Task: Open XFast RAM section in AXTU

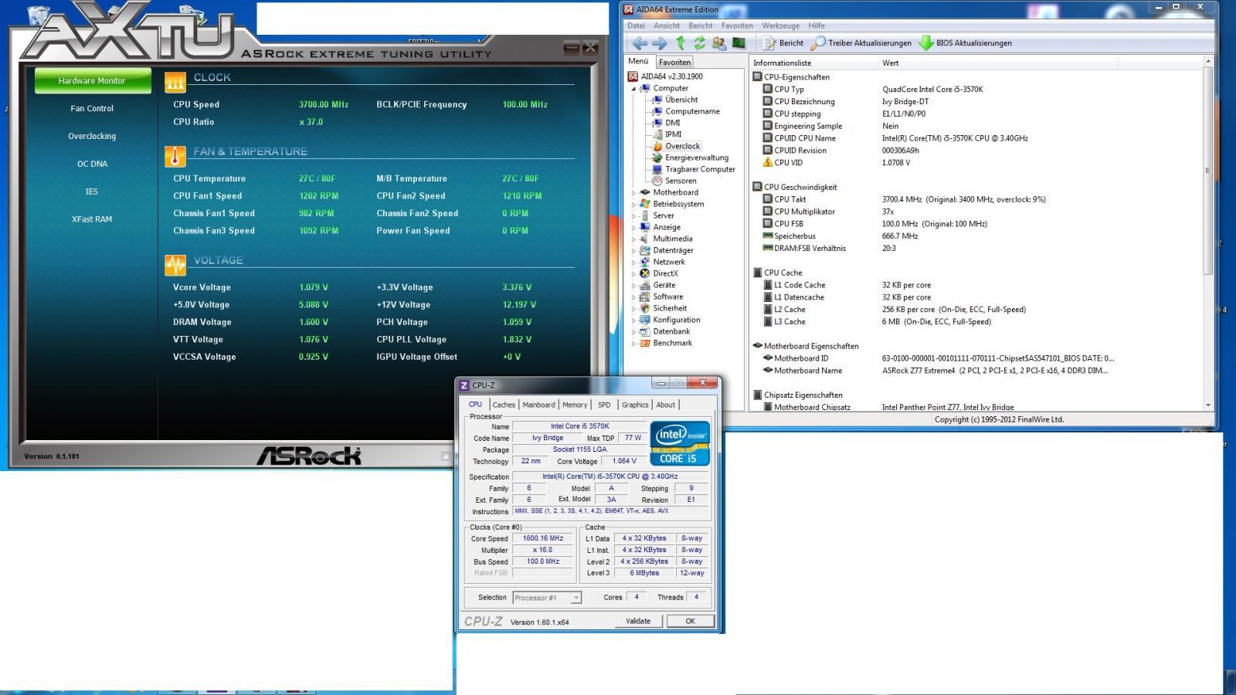Action: tap(92, 220)
